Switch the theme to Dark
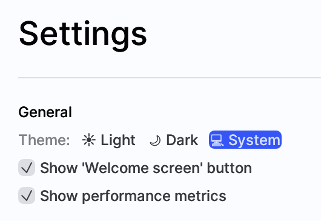321x221 pixels. [174, 140]
